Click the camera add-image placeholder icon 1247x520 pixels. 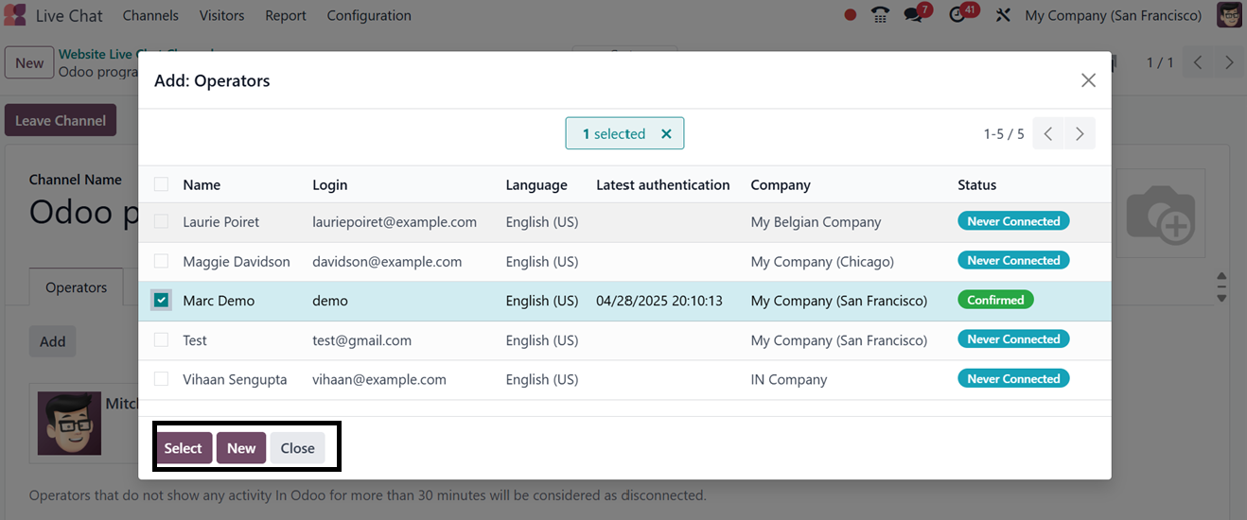pyautogui.click(x=1161, y=214)
